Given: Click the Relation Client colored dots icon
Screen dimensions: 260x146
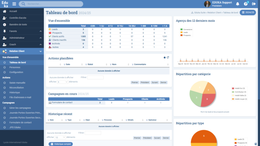Looking at the screenshot, I should coord(4,51).
